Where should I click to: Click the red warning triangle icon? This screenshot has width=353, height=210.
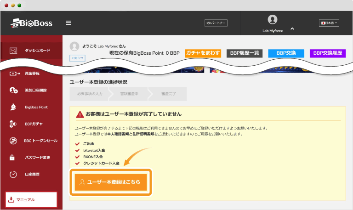pos(80,114)
